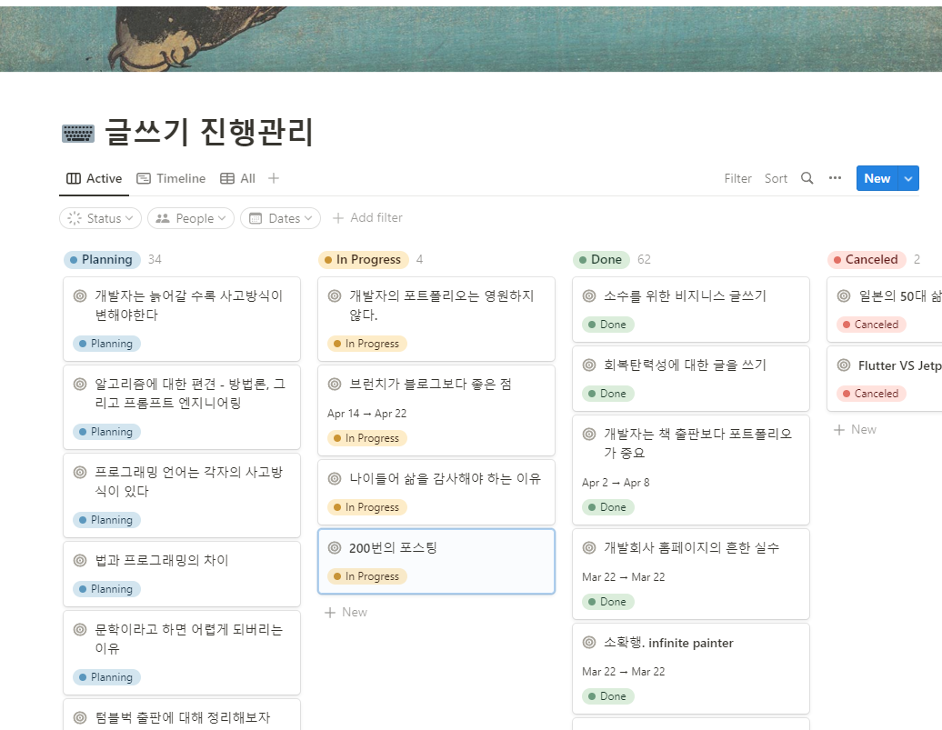
Task: Open the People filter dropdown
Action: coord(191,218)
